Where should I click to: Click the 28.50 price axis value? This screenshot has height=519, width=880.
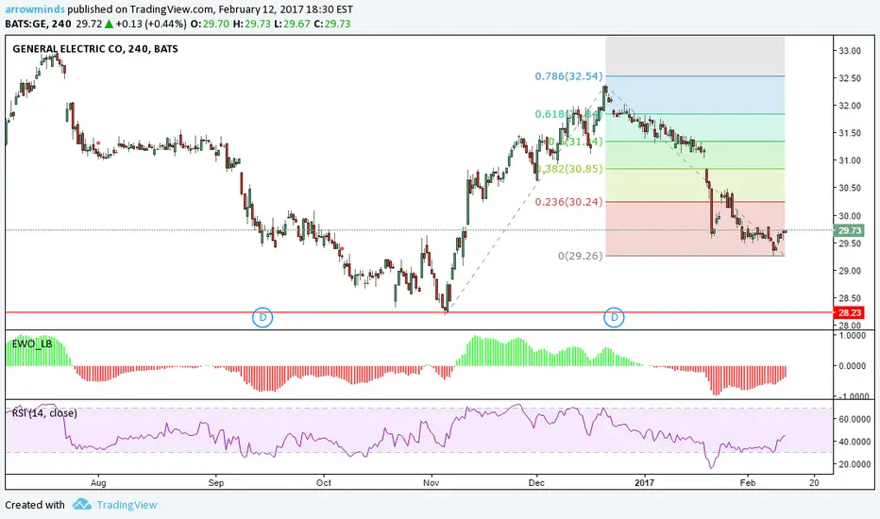pyautogui.click(x=850, y=298)
